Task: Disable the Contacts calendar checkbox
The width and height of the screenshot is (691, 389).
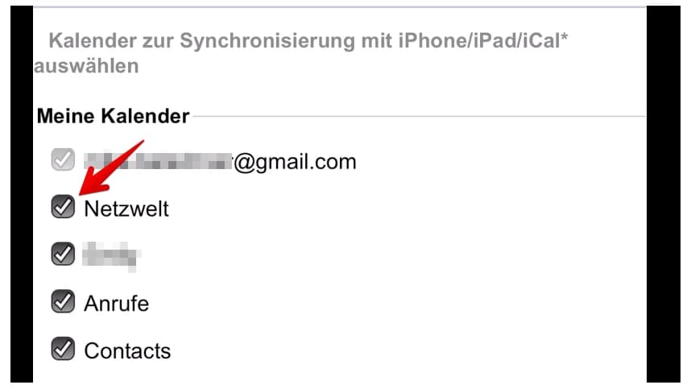Action: click(x=63, y=350)
